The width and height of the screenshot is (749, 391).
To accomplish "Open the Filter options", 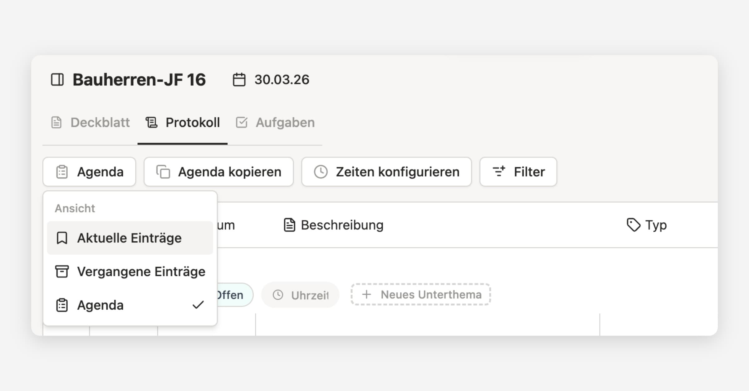I will pyautogui.click(x=518, y=172).
